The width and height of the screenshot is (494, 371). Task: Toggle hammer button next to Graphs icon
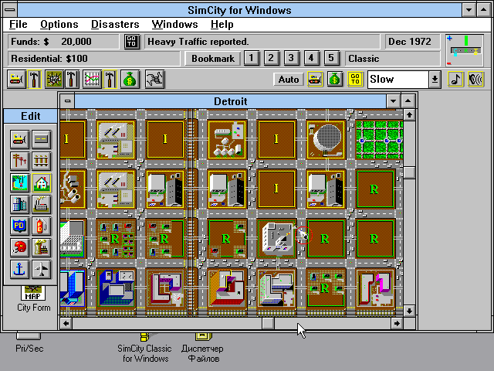[x=110, y=79]
